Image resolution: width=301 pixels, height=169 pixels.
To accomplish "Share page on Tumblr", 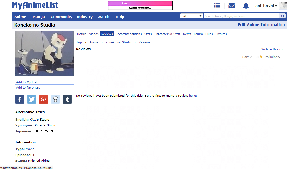I will (67, 99).
